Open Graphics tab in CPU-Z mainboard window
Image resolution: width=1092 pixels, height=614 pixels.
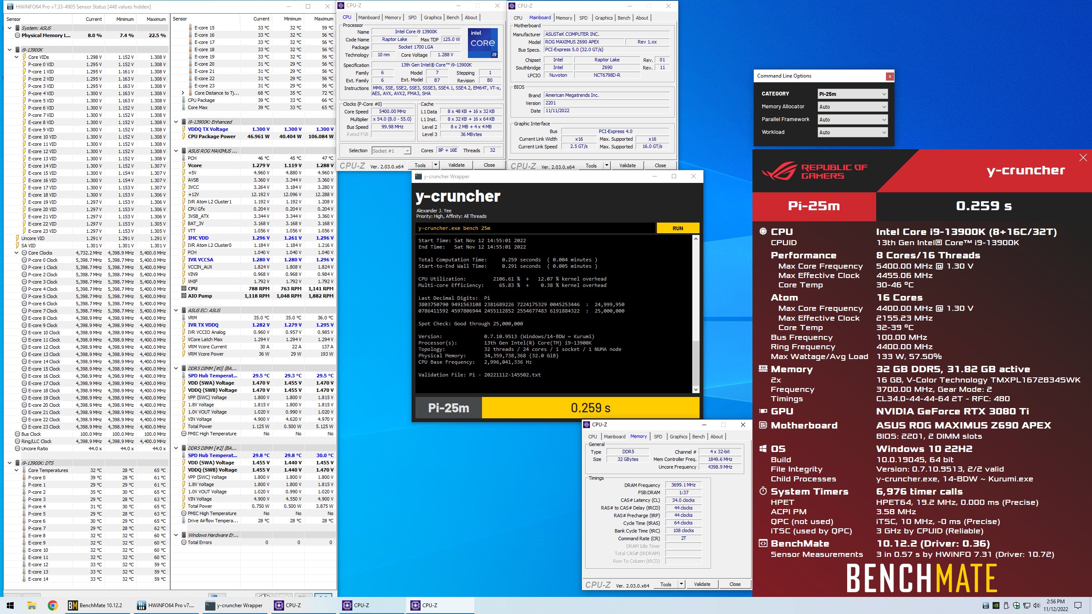click(604, 18)
